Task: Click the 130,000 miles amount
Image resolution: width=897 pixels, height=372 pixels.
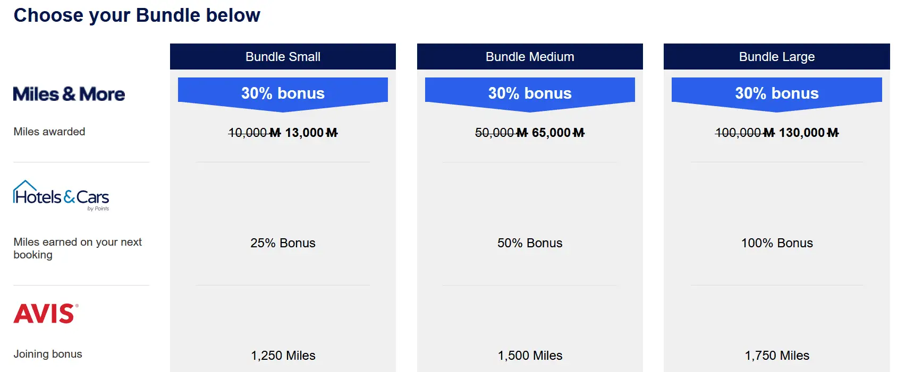Action: 808,133
